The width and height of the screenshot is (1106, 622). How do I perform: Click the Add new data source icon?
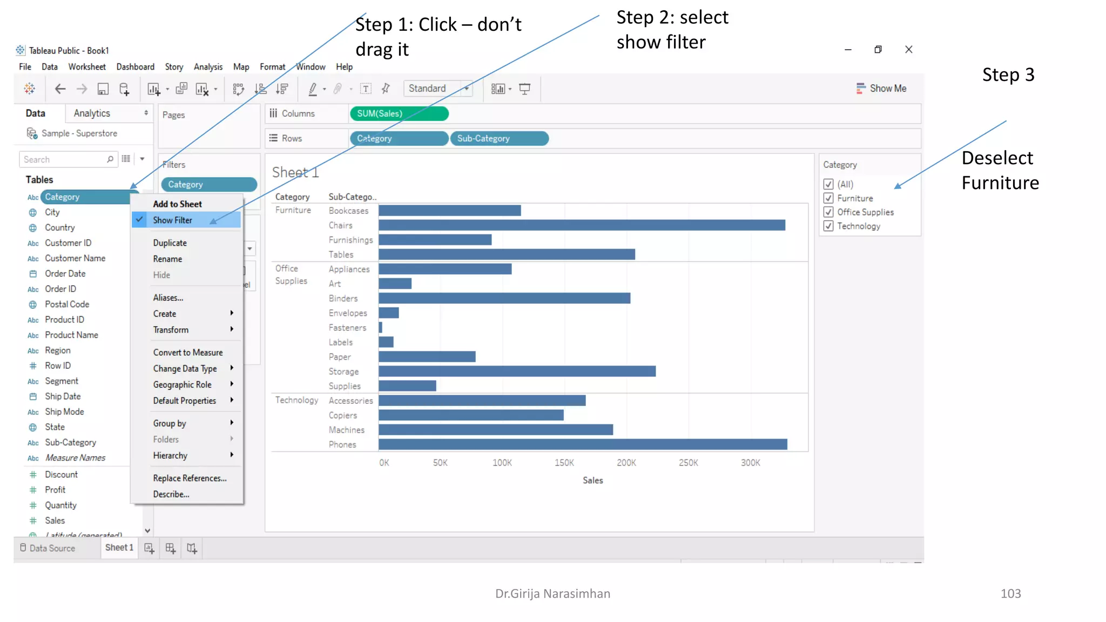pyautogui.click(x=124, y=89)
